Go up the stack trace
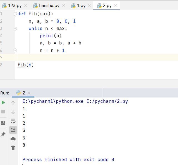 point(13,103)
